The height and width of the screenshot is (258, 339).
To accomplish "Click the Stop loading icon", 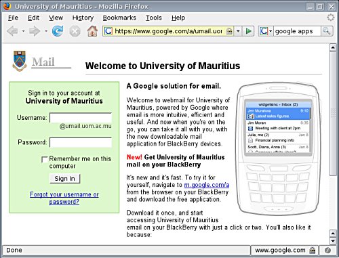I will (75, 31).
